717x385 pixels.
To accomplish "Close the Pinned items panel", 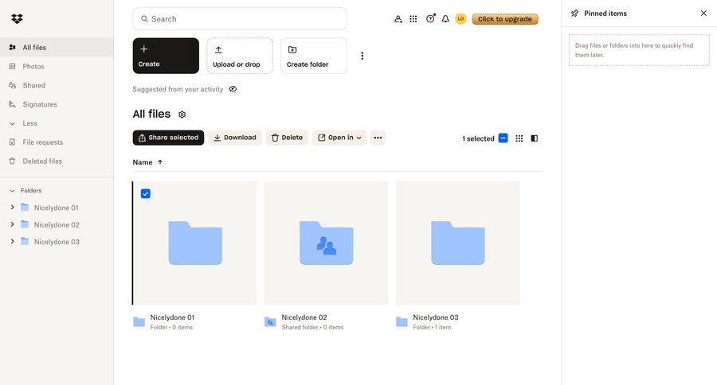I will pos(703,14).
